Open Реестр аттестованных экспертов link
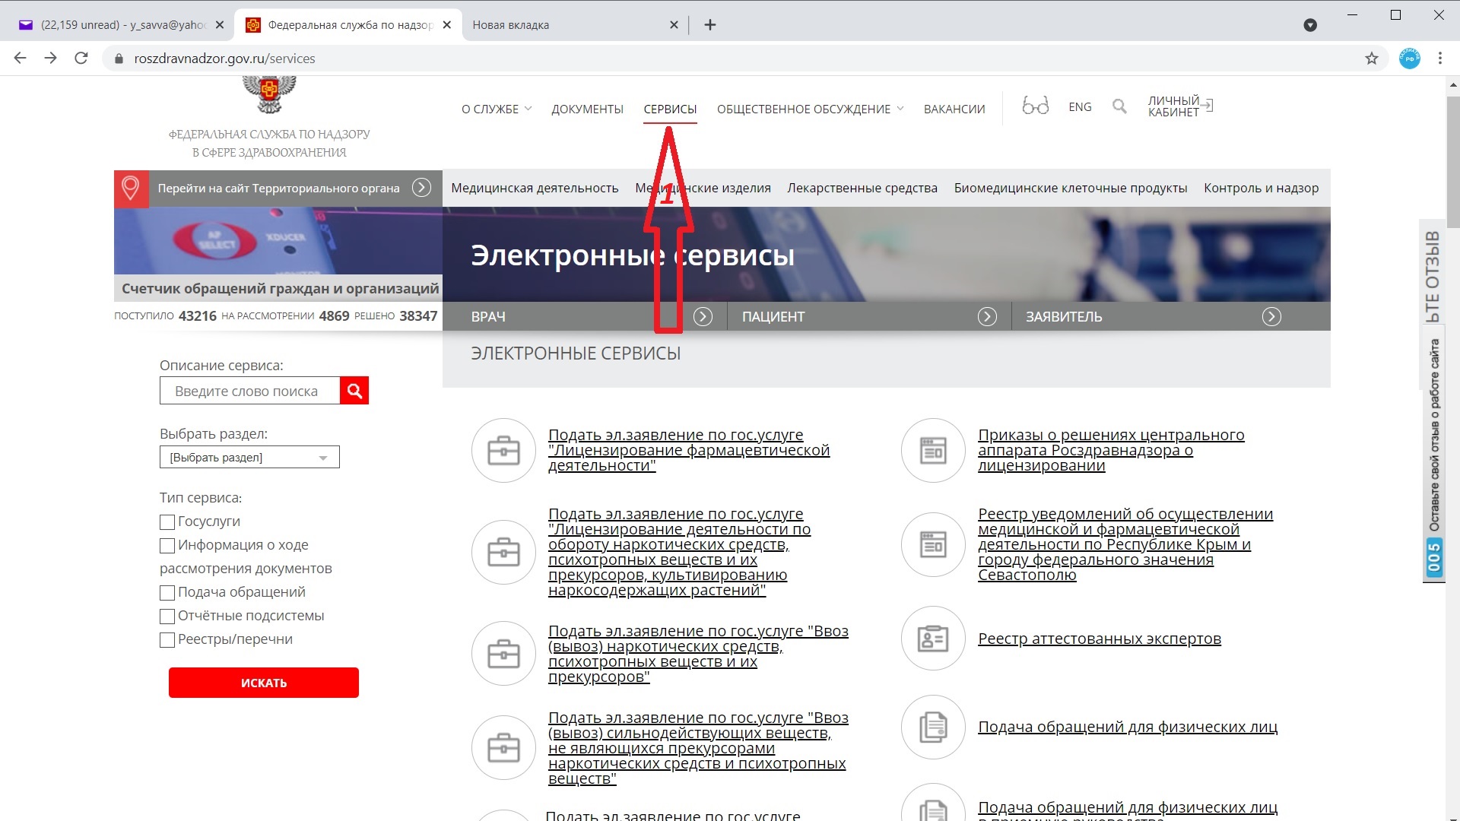1460x821 pixels. tap(1100, 638)
